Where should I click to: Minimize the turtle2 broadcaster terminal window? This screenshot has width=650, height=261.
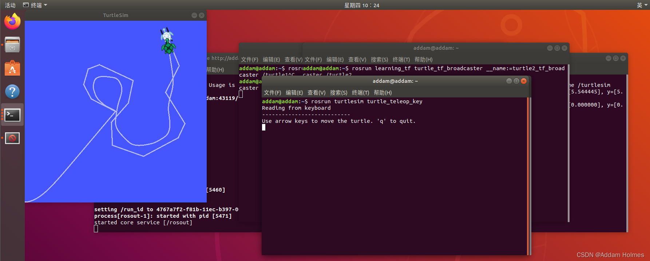click(550, 48)
